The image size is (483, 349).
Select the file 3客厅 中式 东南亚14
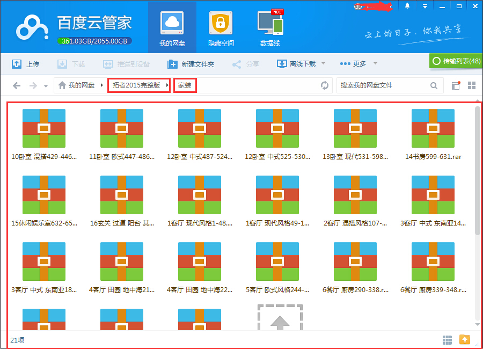(x=433, y=201)
